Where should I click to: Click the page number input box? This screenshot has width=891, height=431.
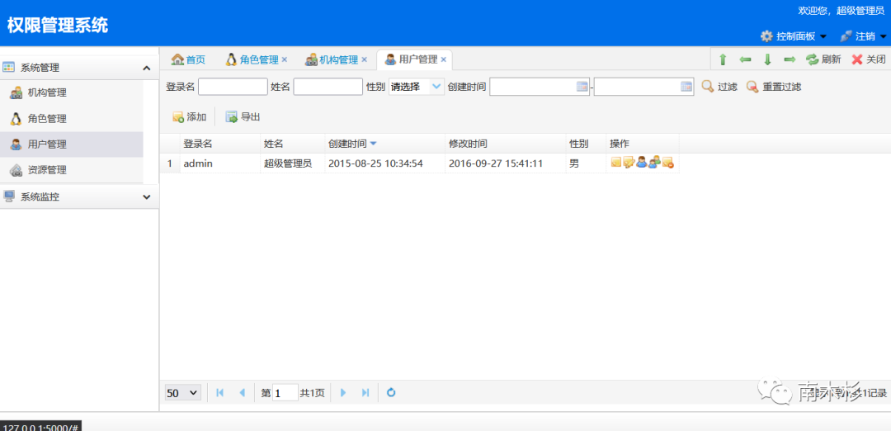tap(285, 392)
